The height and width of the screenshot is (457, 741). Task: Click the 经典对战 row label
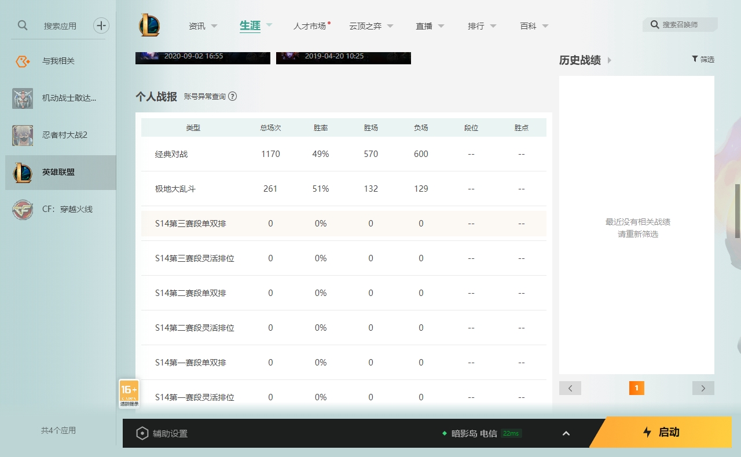pos(171,154)
